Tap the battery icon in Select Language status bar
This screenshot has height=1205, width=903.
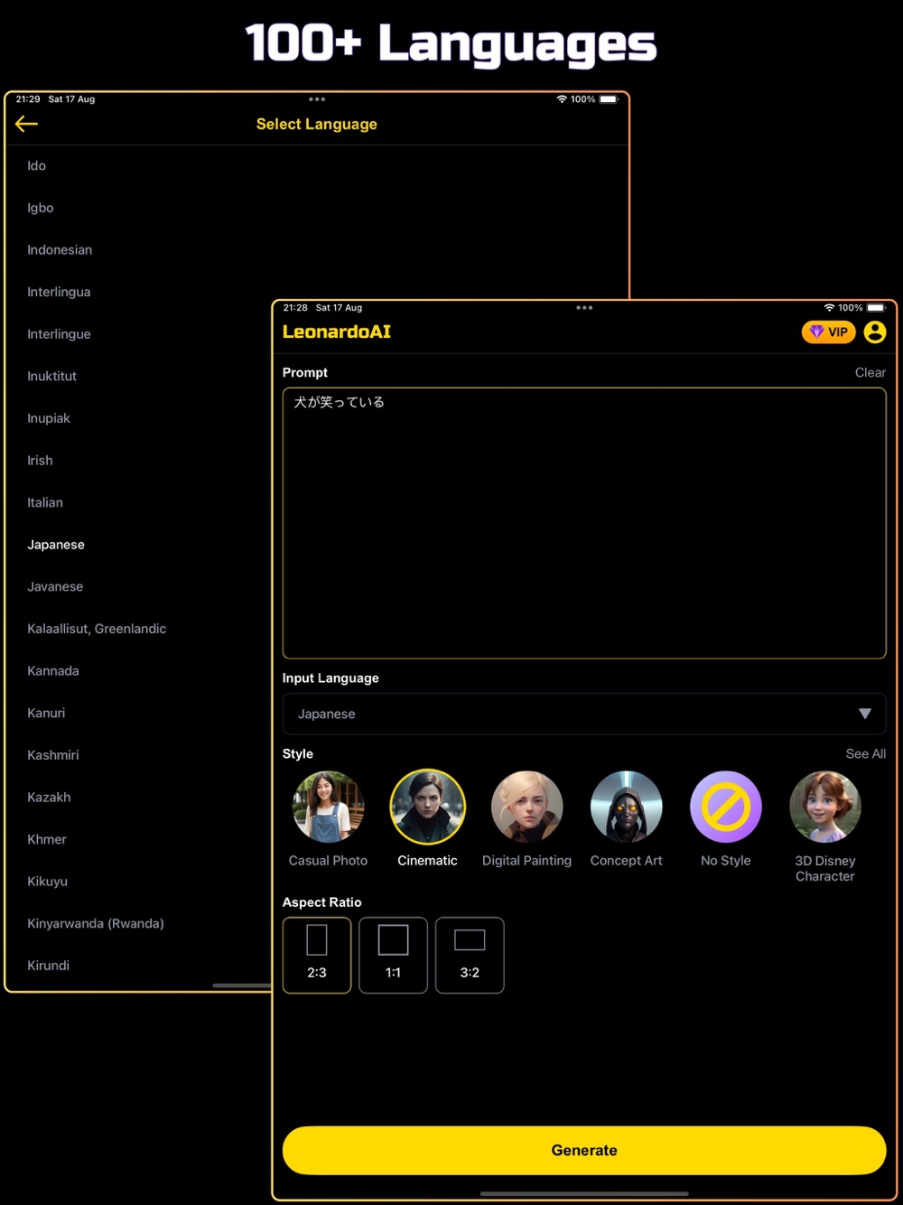pyautogui.click(x=609, y=99)
